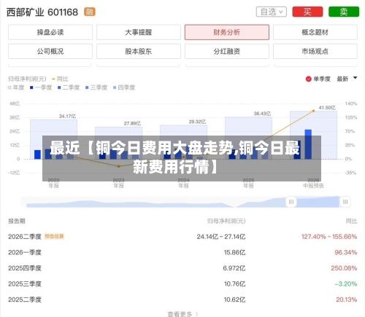
Task: Click the -3.20% growth value
Action: coord(346,284)
